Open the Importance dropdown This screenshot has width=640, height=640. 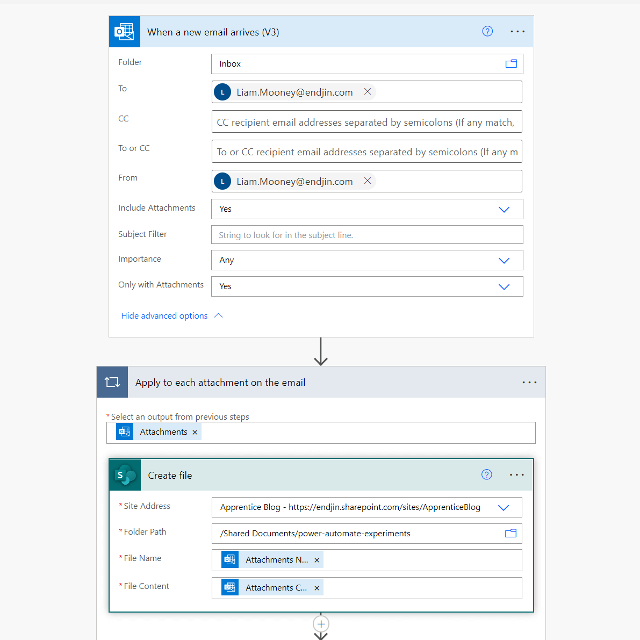pos(504,260)
